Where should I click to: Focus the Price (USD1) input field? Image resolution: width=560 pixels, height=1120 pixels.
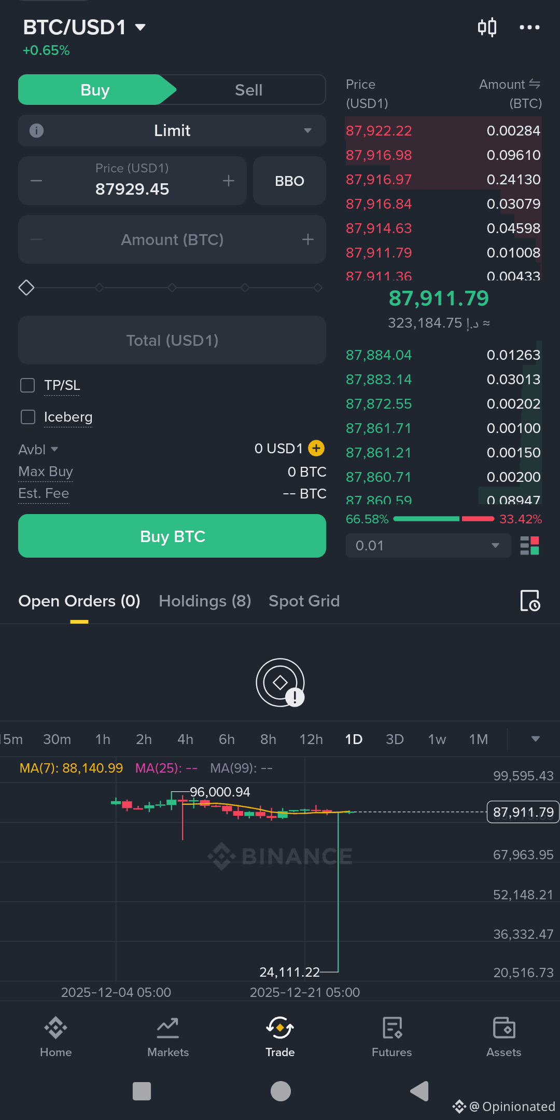click(x=132, y=181)
